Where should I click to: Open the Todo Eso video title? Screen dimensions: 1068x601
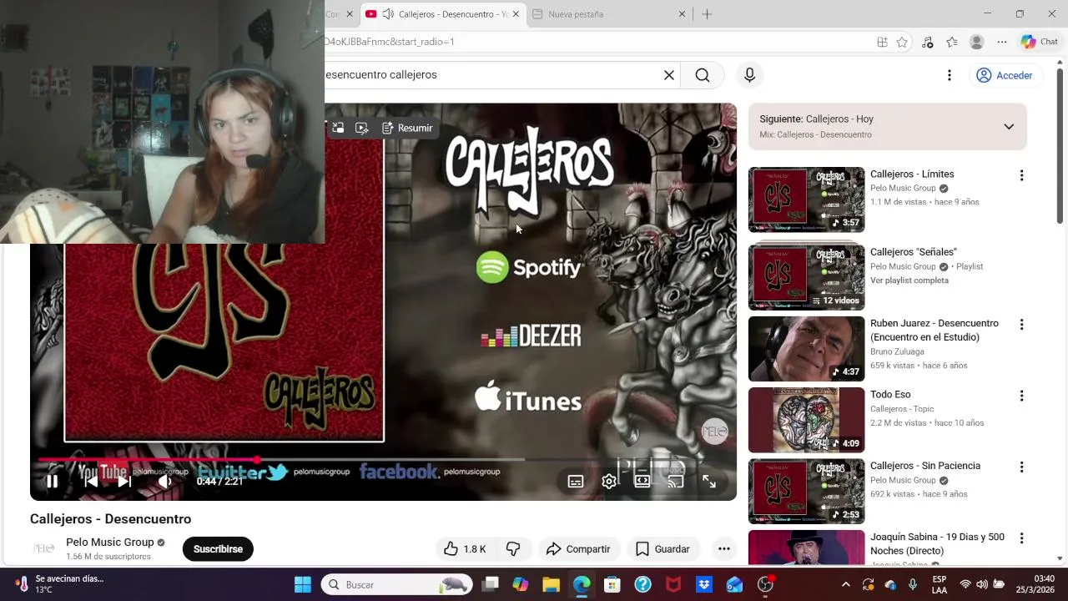(890, 394)
